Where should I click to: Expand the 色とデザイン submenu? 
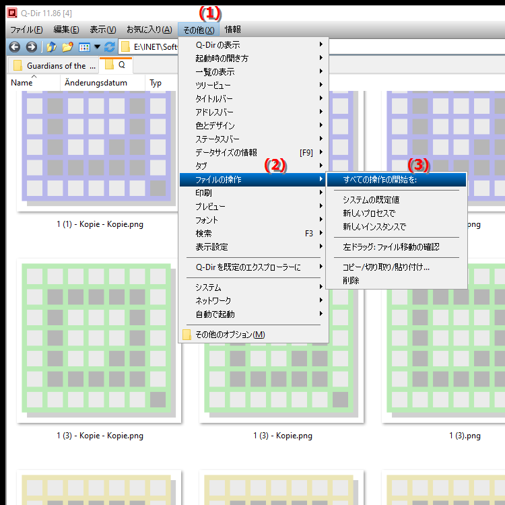(252, 126)
